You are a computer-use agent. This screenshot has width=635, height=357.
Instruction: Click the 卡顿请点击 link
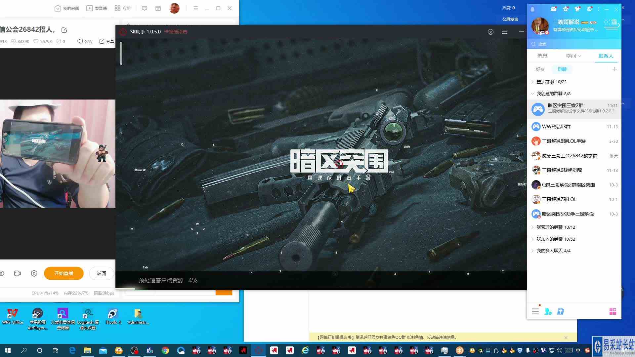(x=176, y=32)
